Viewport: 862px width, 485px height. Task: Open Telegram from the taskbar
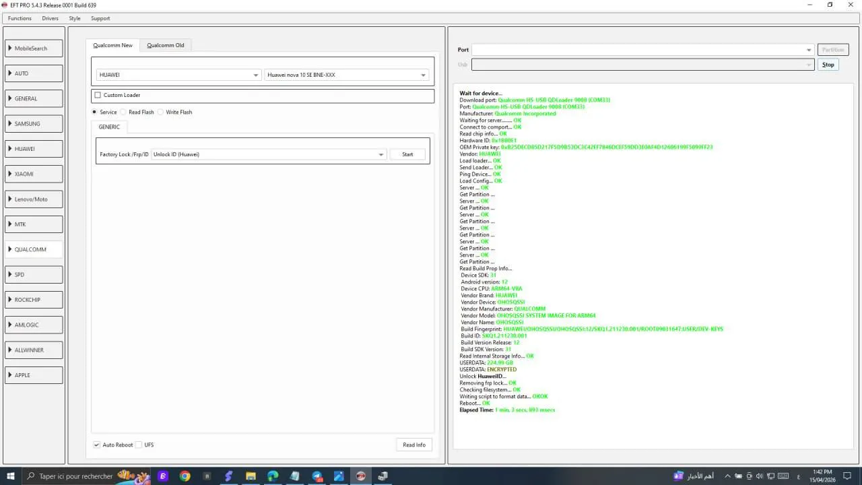point(317,476)
